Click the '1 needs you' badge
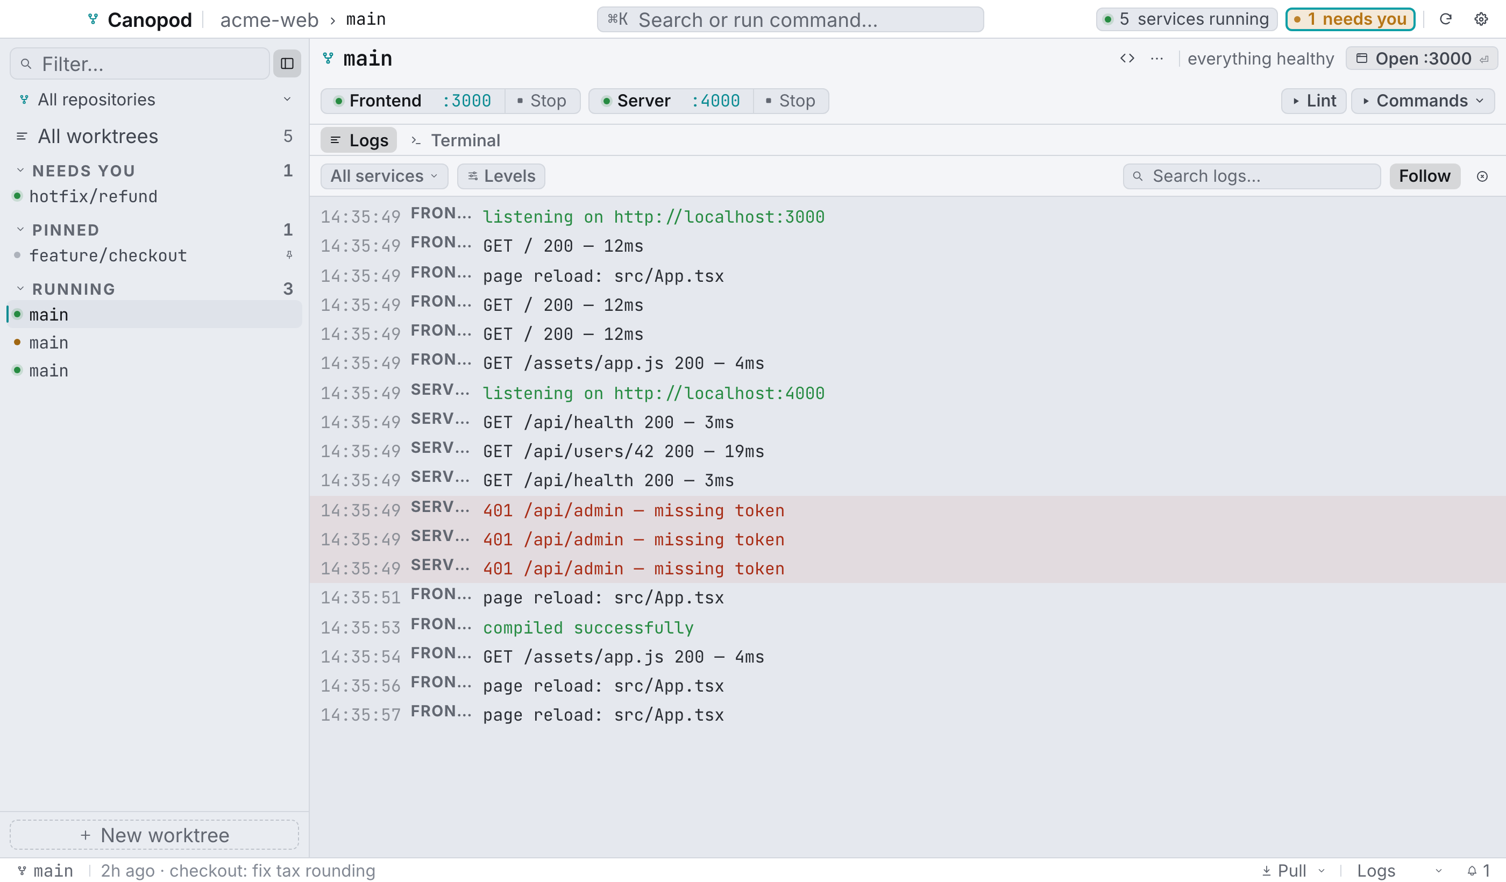1506x882 pixels. coord(1351,19)
